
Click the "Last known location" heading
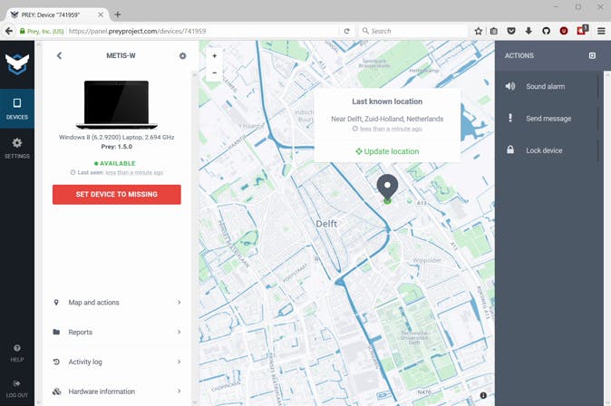click(387, 101)
